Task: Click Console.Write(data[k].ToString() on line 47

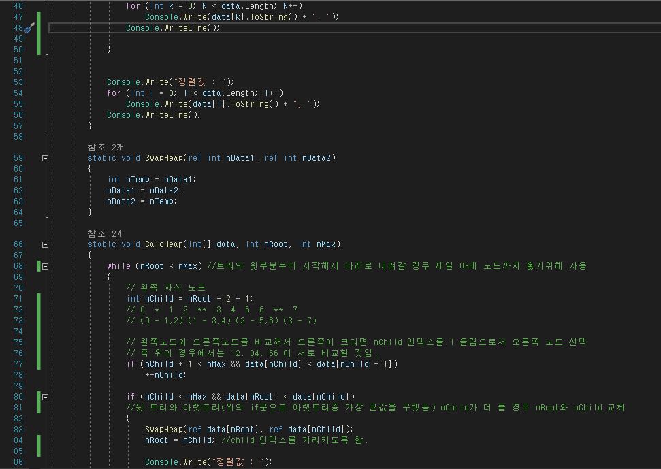Action: click(242, 17)
